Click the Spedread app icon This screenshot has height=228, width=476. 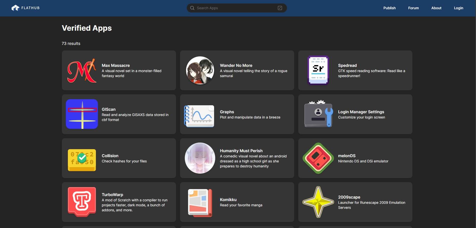318,70
